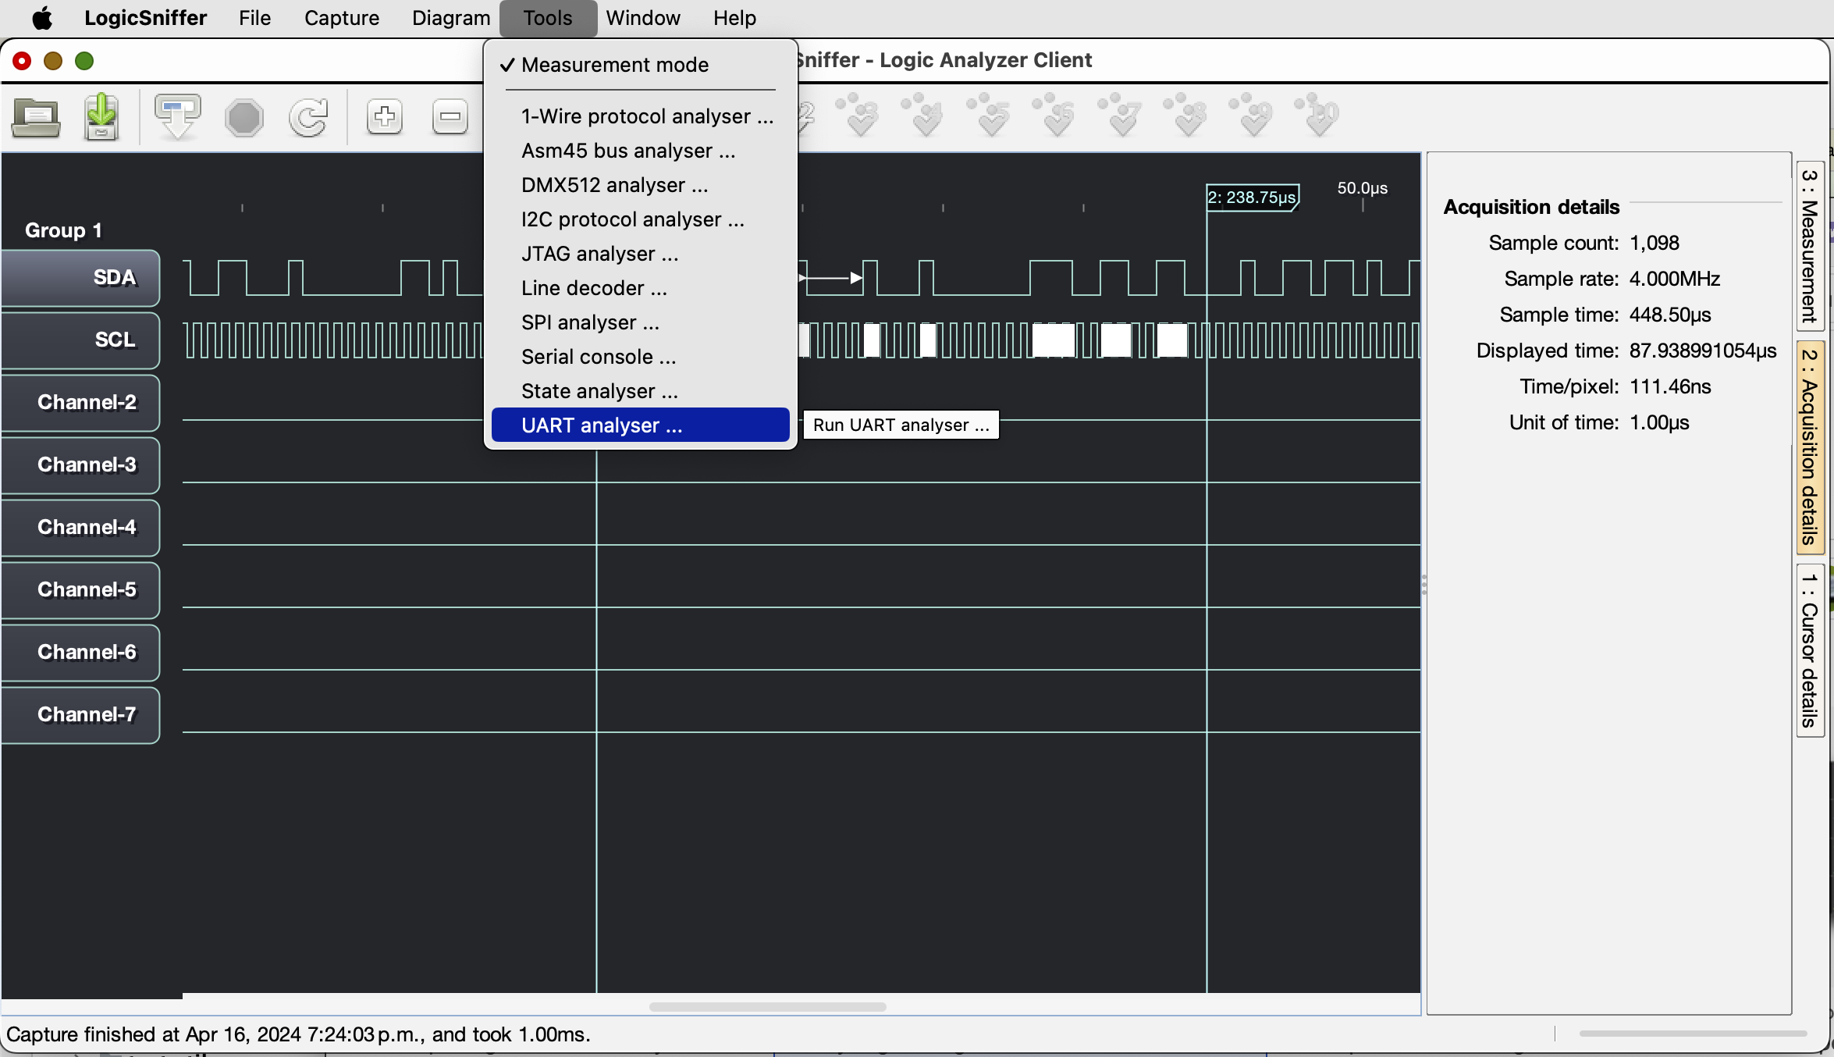The image size is (1834, 1057).
Task: Click the highlighted UART analyser item
Action: tap(640, 425)
